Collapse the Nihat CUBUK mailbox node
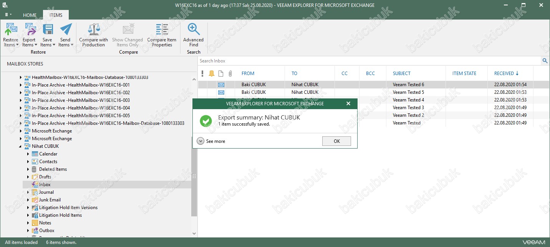Screen dimensions: 550x247 point(21,146)
